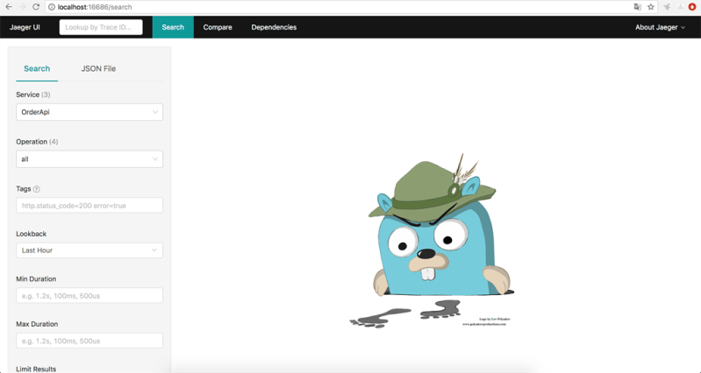
Task: Click the Lookback label
Action: [x=32, y=234]
